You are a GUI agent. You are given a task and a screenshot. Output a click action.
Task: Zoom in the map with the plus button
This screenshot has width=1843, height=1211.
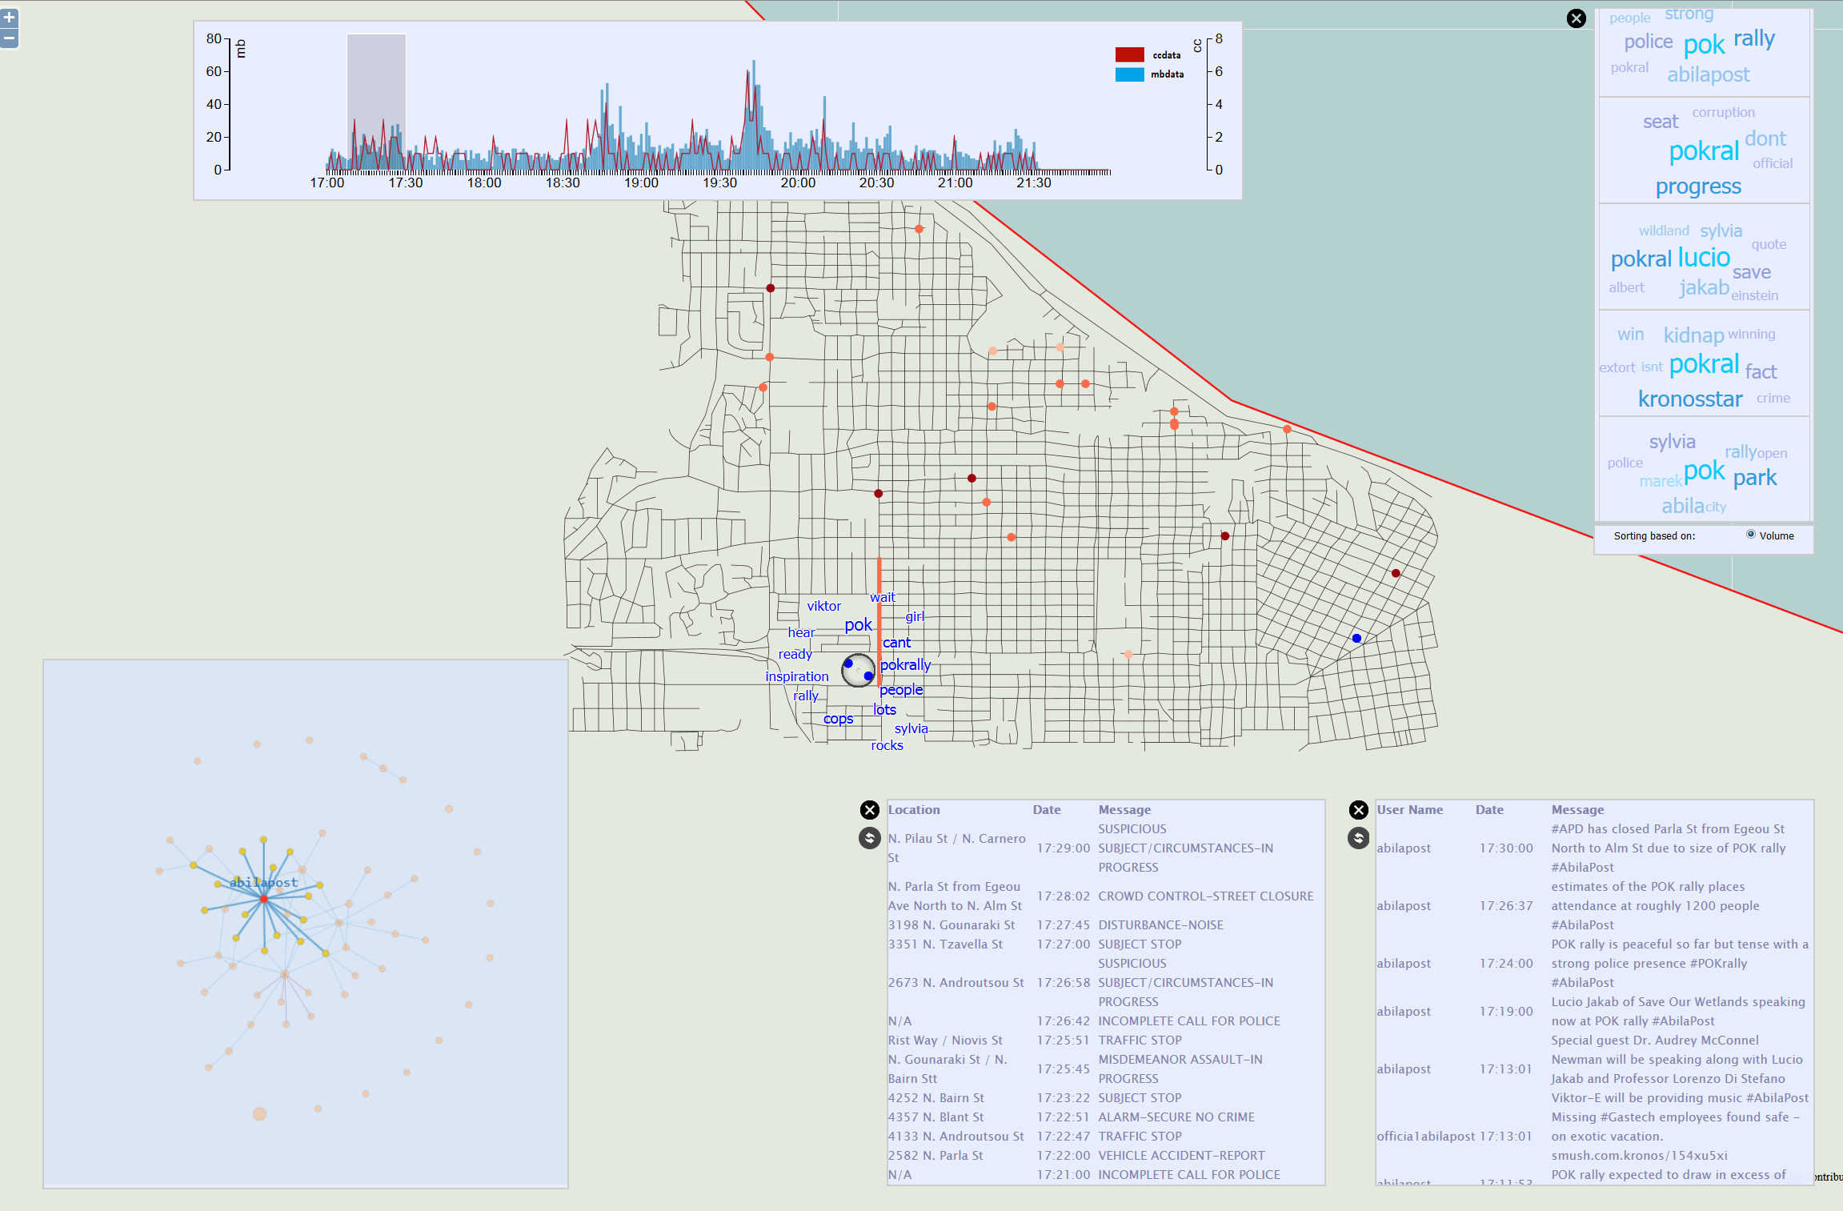click(10, 17)
